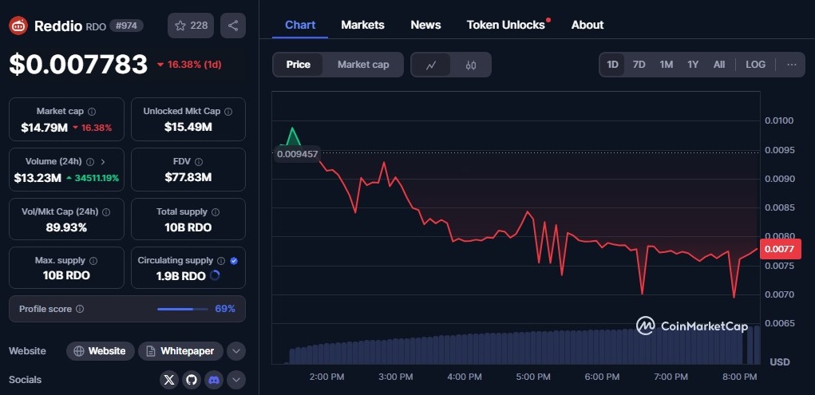The image size is (815, 395).
Task: Toggle LOG scale on chart
Action: [755, 65]
